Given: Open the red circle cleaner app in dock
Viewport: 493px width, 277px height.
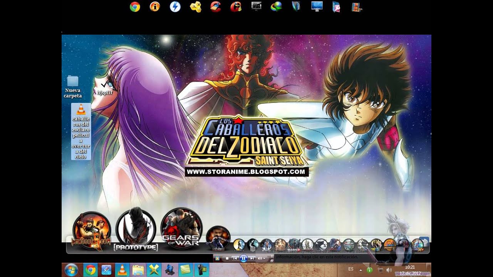Looking at the screenshot, I should [236, 7].
